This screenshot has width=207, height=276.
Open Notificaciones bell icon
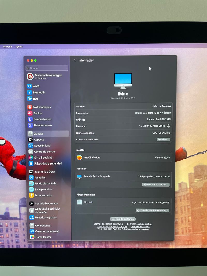click(x=30, y=107)
